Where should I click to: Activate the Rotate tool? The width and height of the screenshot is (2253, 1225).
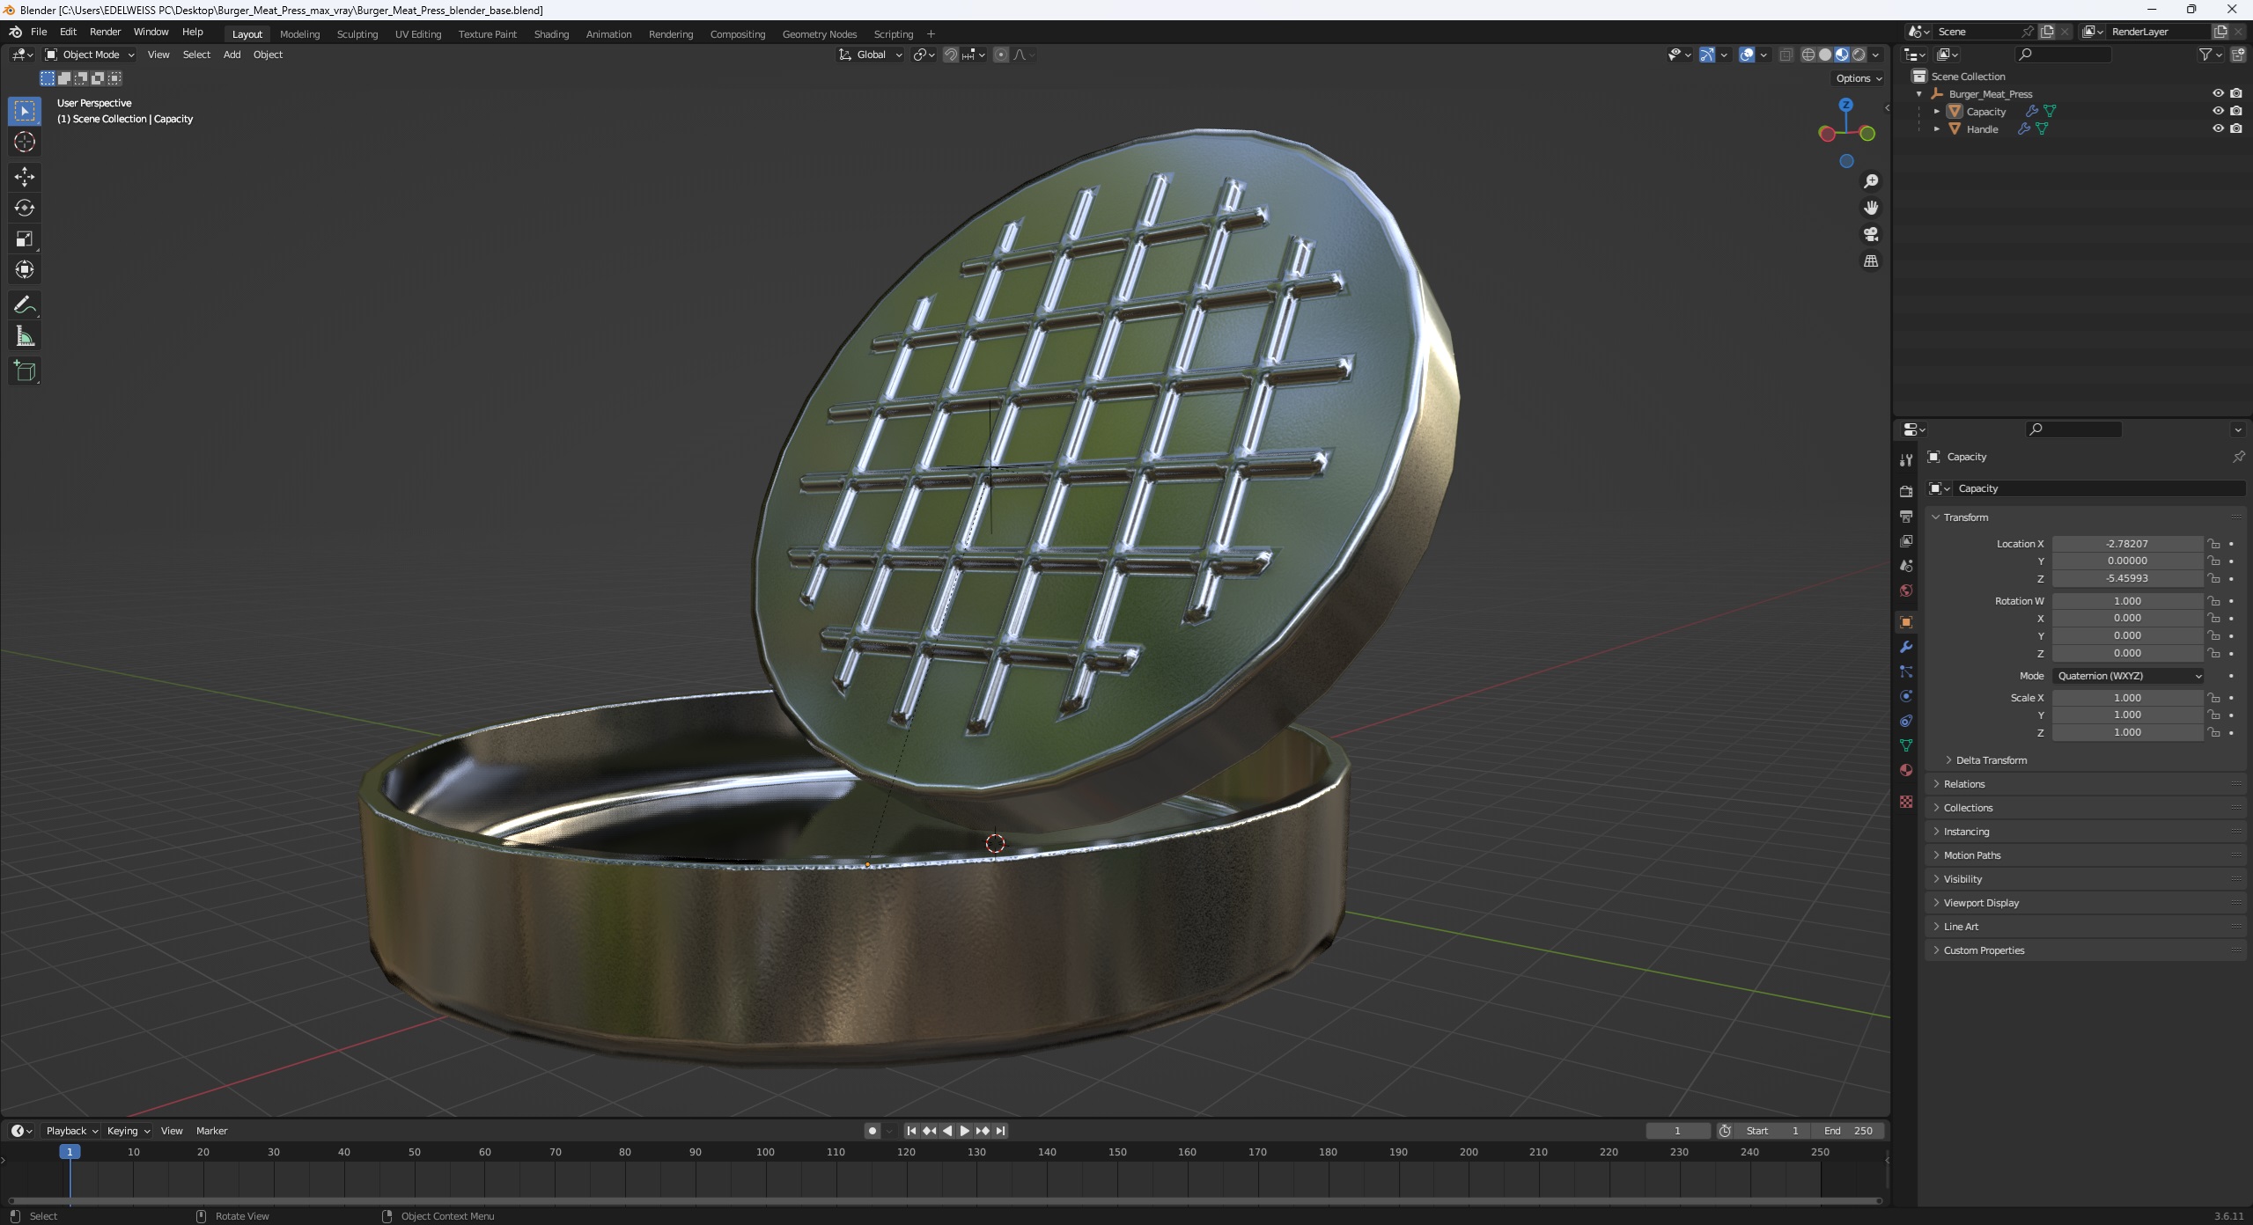coord(25,208)
